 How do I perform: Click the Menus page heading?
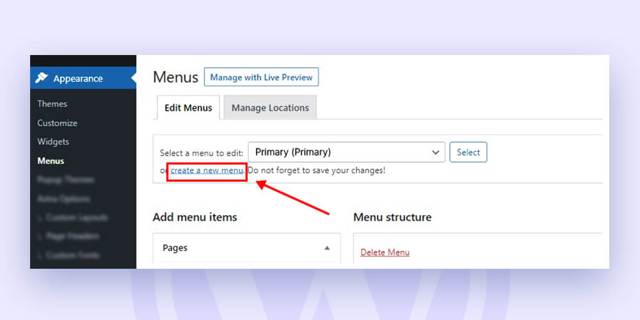pos(175,77)
